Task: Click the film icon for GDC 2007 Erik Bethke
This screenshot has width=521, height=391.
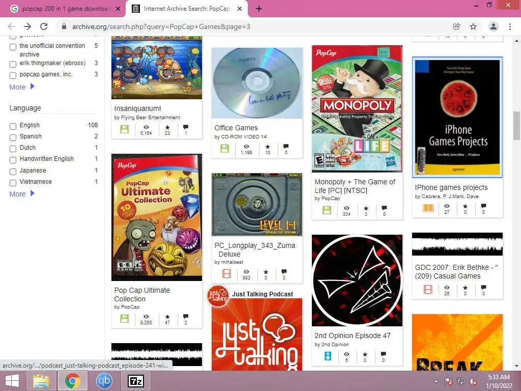Action: pyautogui.click(x=428, y=289)
